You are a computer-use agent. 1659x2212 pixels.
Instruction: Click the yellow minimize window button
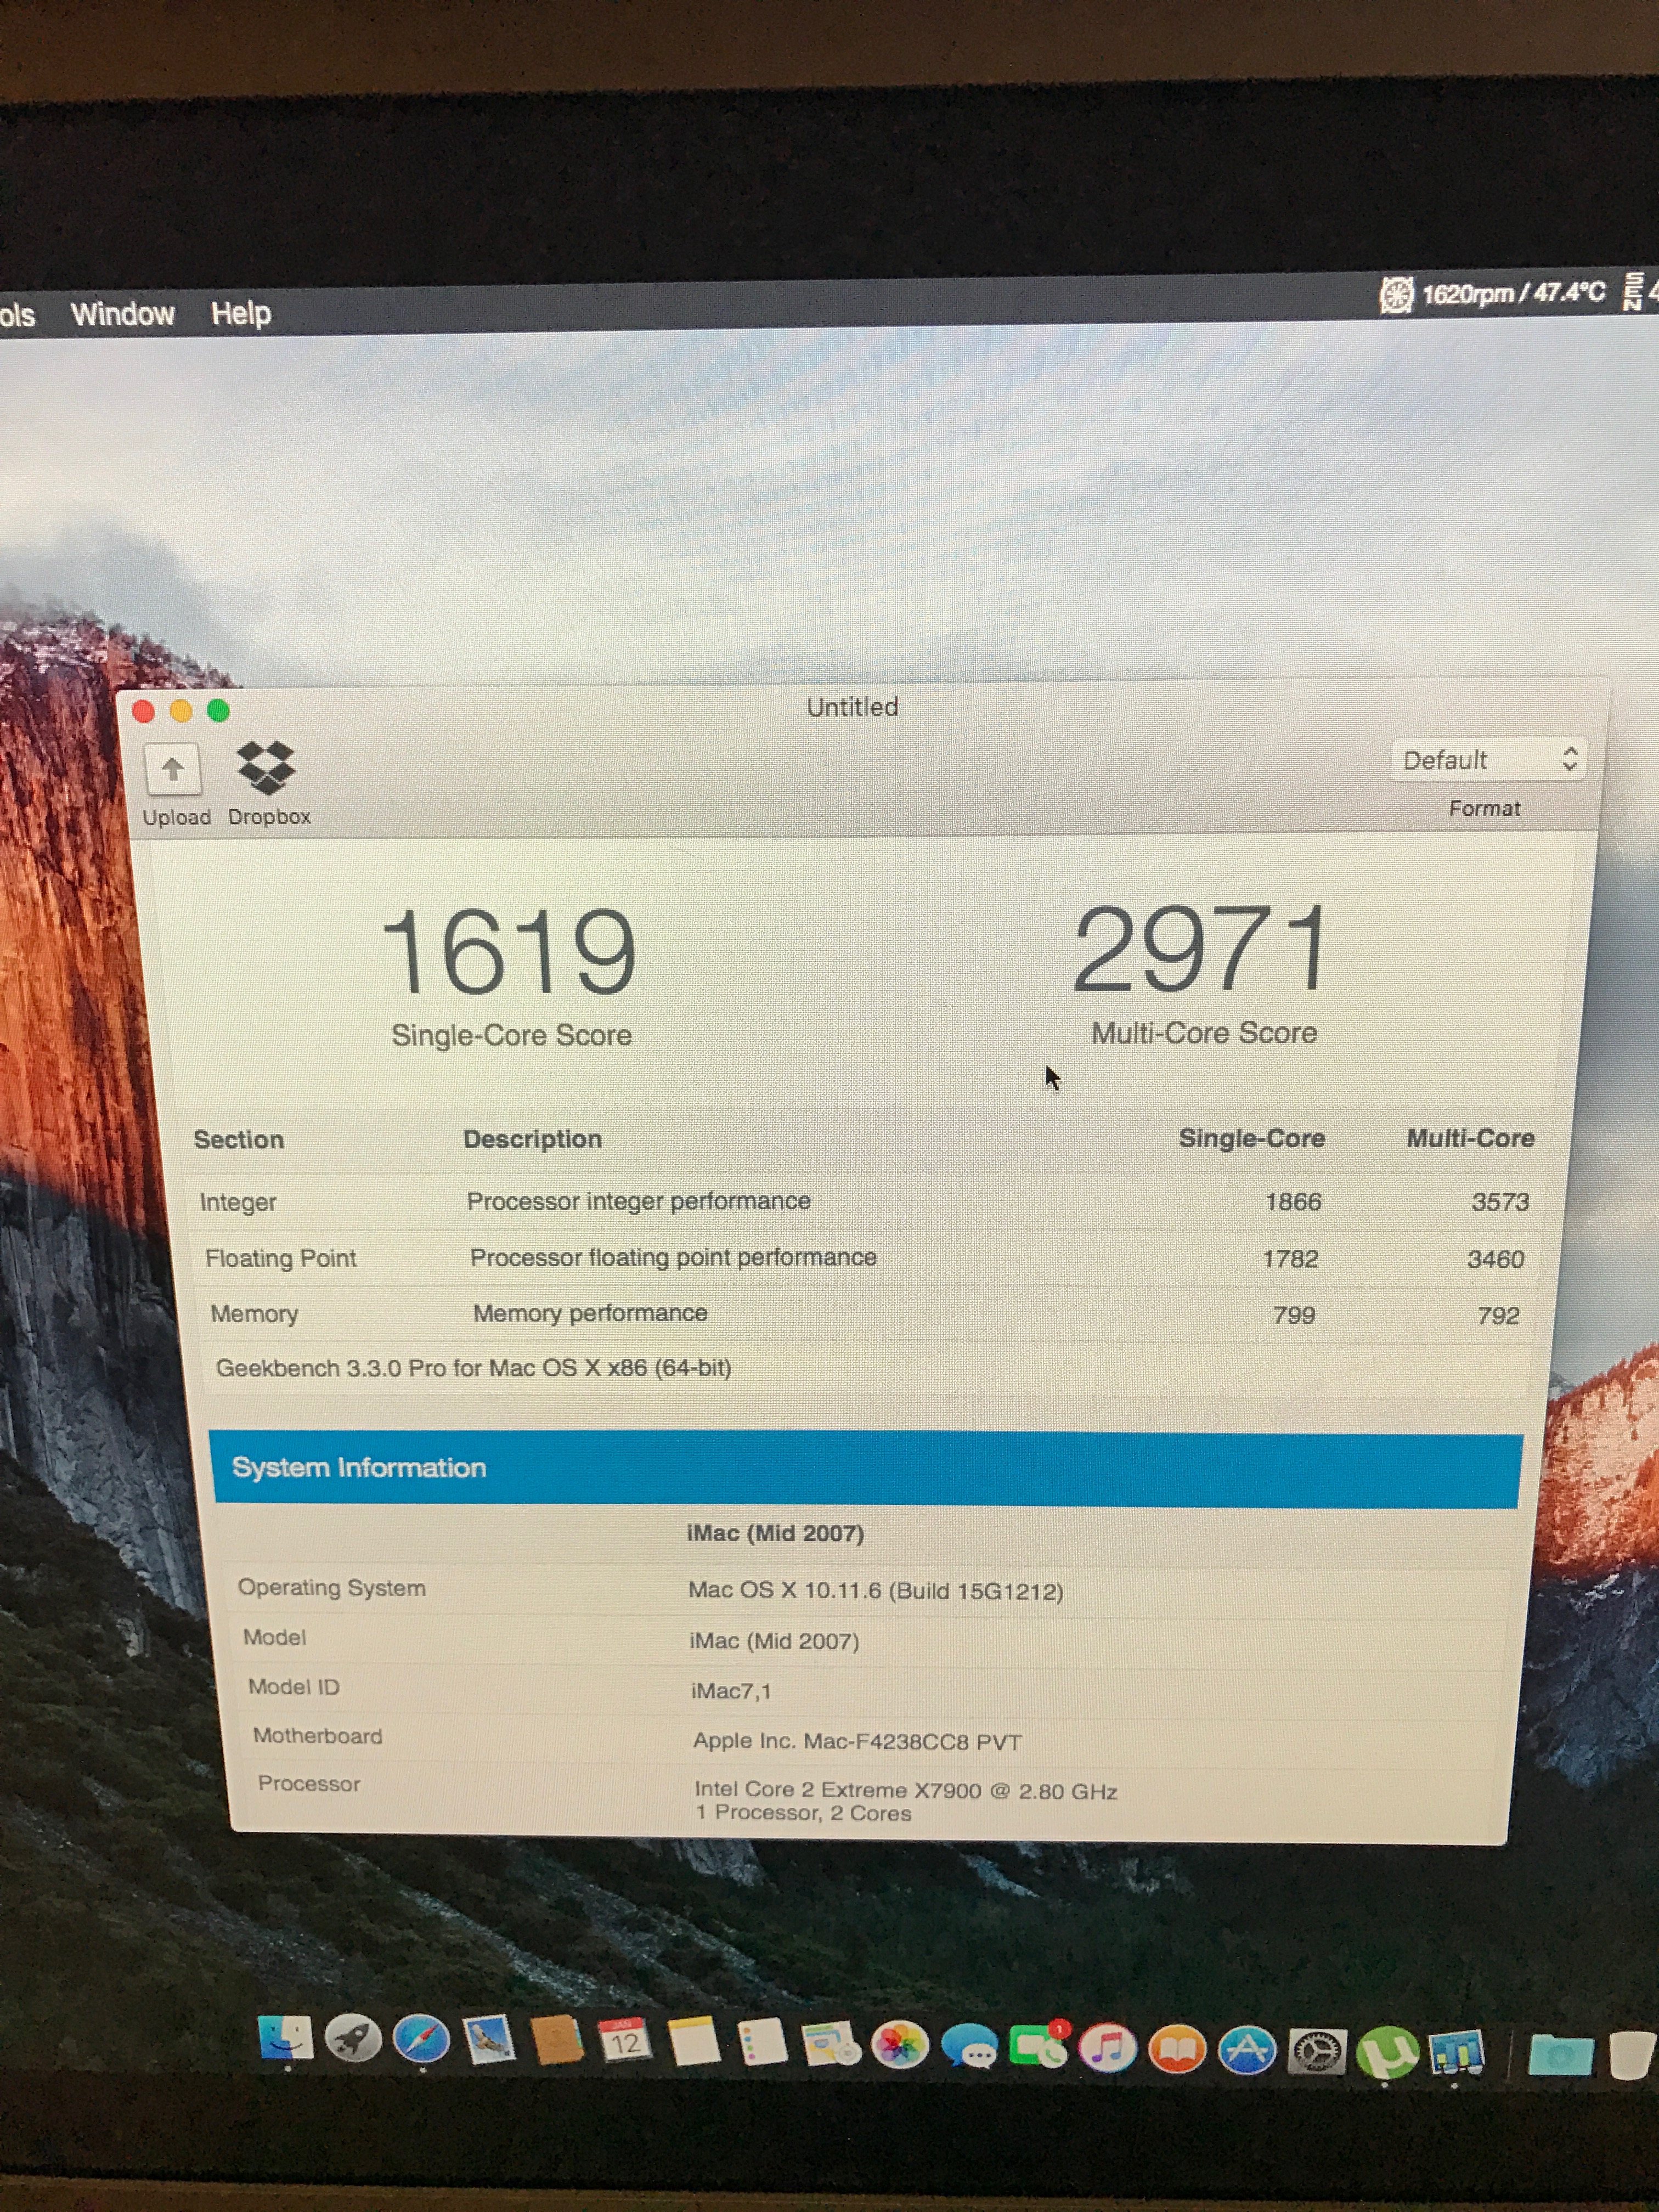[x=181, y=711]
